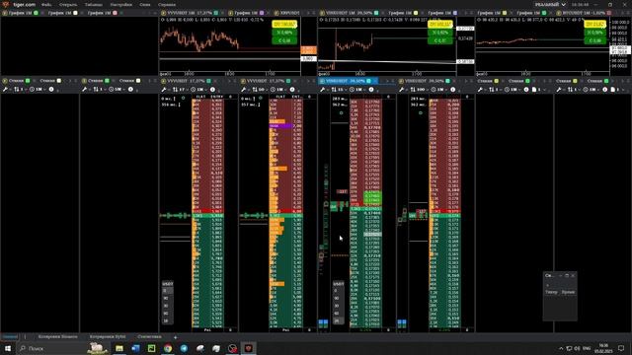Screen dimensions: 632x355
Task: Toggle teal link square on VVVUSDT 1M chart tab
Action: 216,13
